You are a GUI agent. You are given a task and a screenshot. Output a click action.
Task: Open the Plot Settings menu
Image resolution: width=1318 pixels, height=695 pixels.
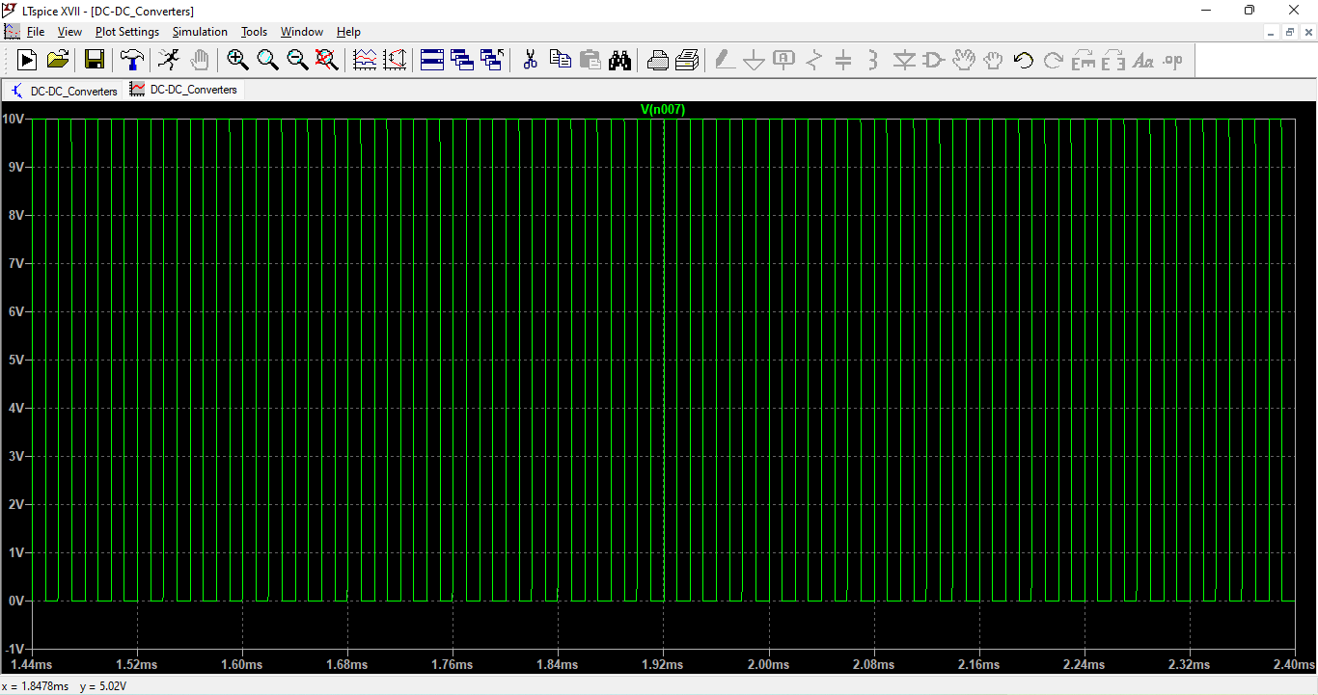[127, 32]
